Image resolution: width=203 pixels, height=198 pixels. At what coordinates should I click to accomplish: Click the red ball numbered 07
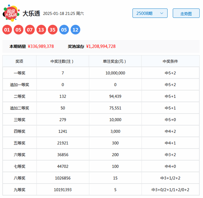[x=30, y=30]
